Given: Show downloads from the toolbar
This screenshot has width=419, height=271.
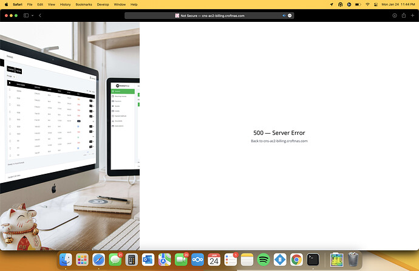Looking at the screenshot, I should coord(395,16).
